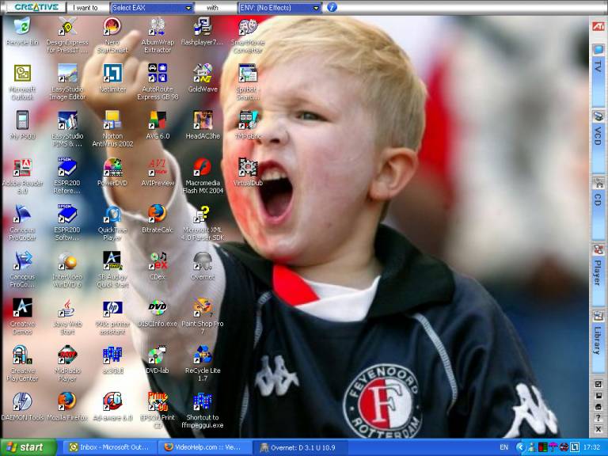Launch Nero StartSmart from the desktop
This screenshot has height=456, width=608.
112,26
